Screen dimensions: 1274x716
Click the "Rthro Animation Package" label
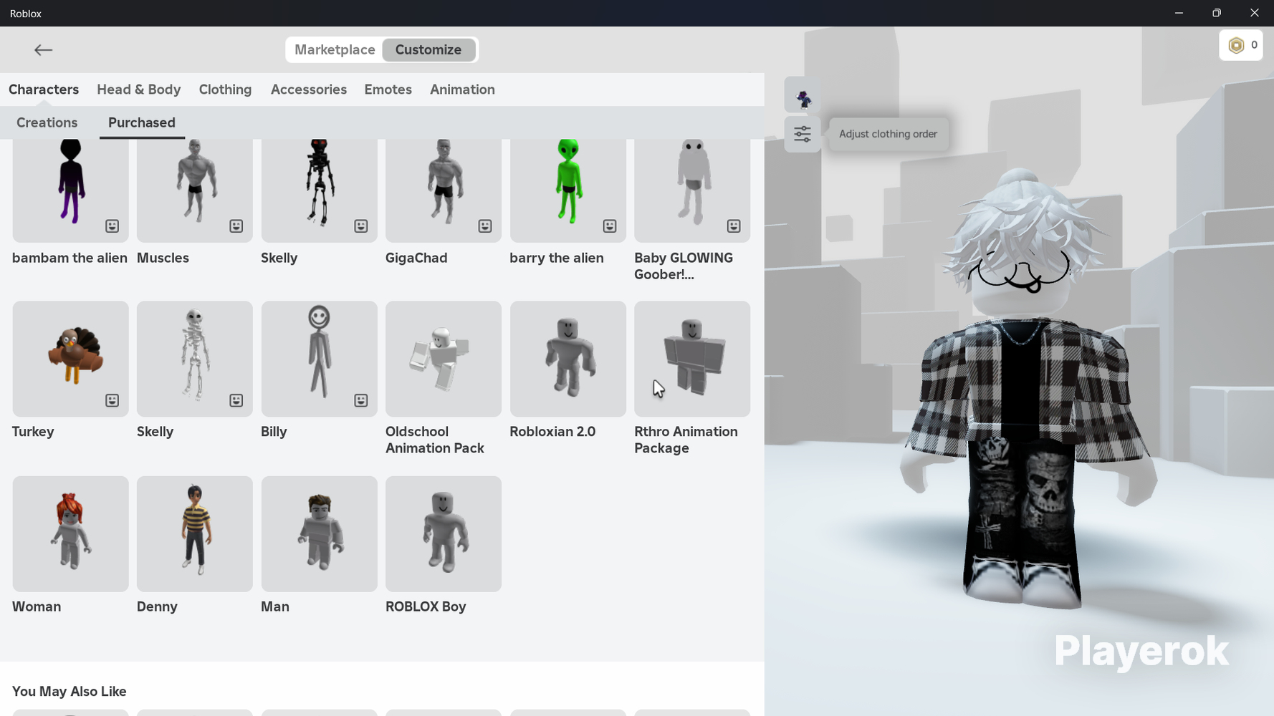pyautogui.click(x=686, y=440)
